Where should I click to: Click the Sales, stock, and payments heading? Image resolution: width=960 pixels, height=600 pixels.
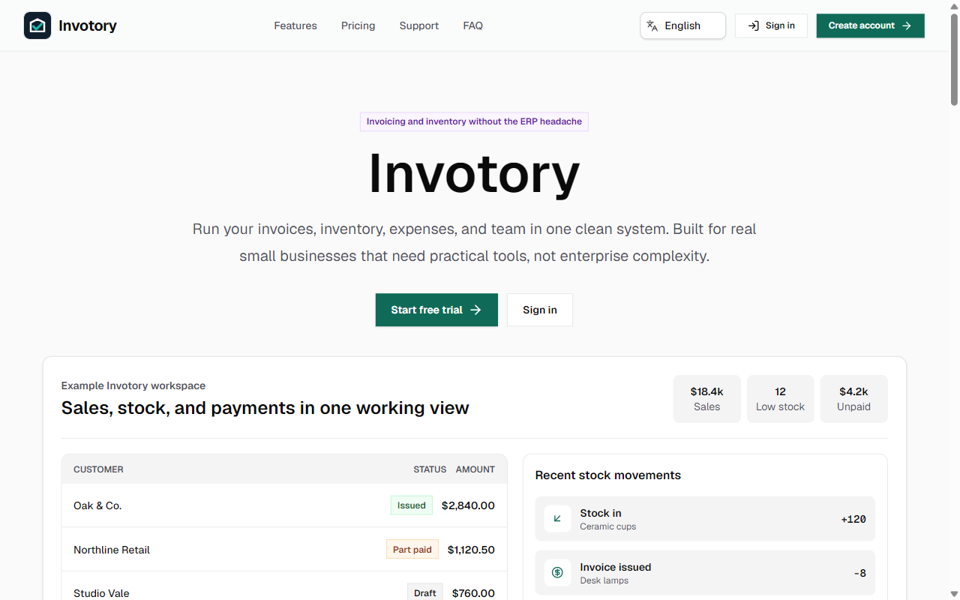click(265, 408)
